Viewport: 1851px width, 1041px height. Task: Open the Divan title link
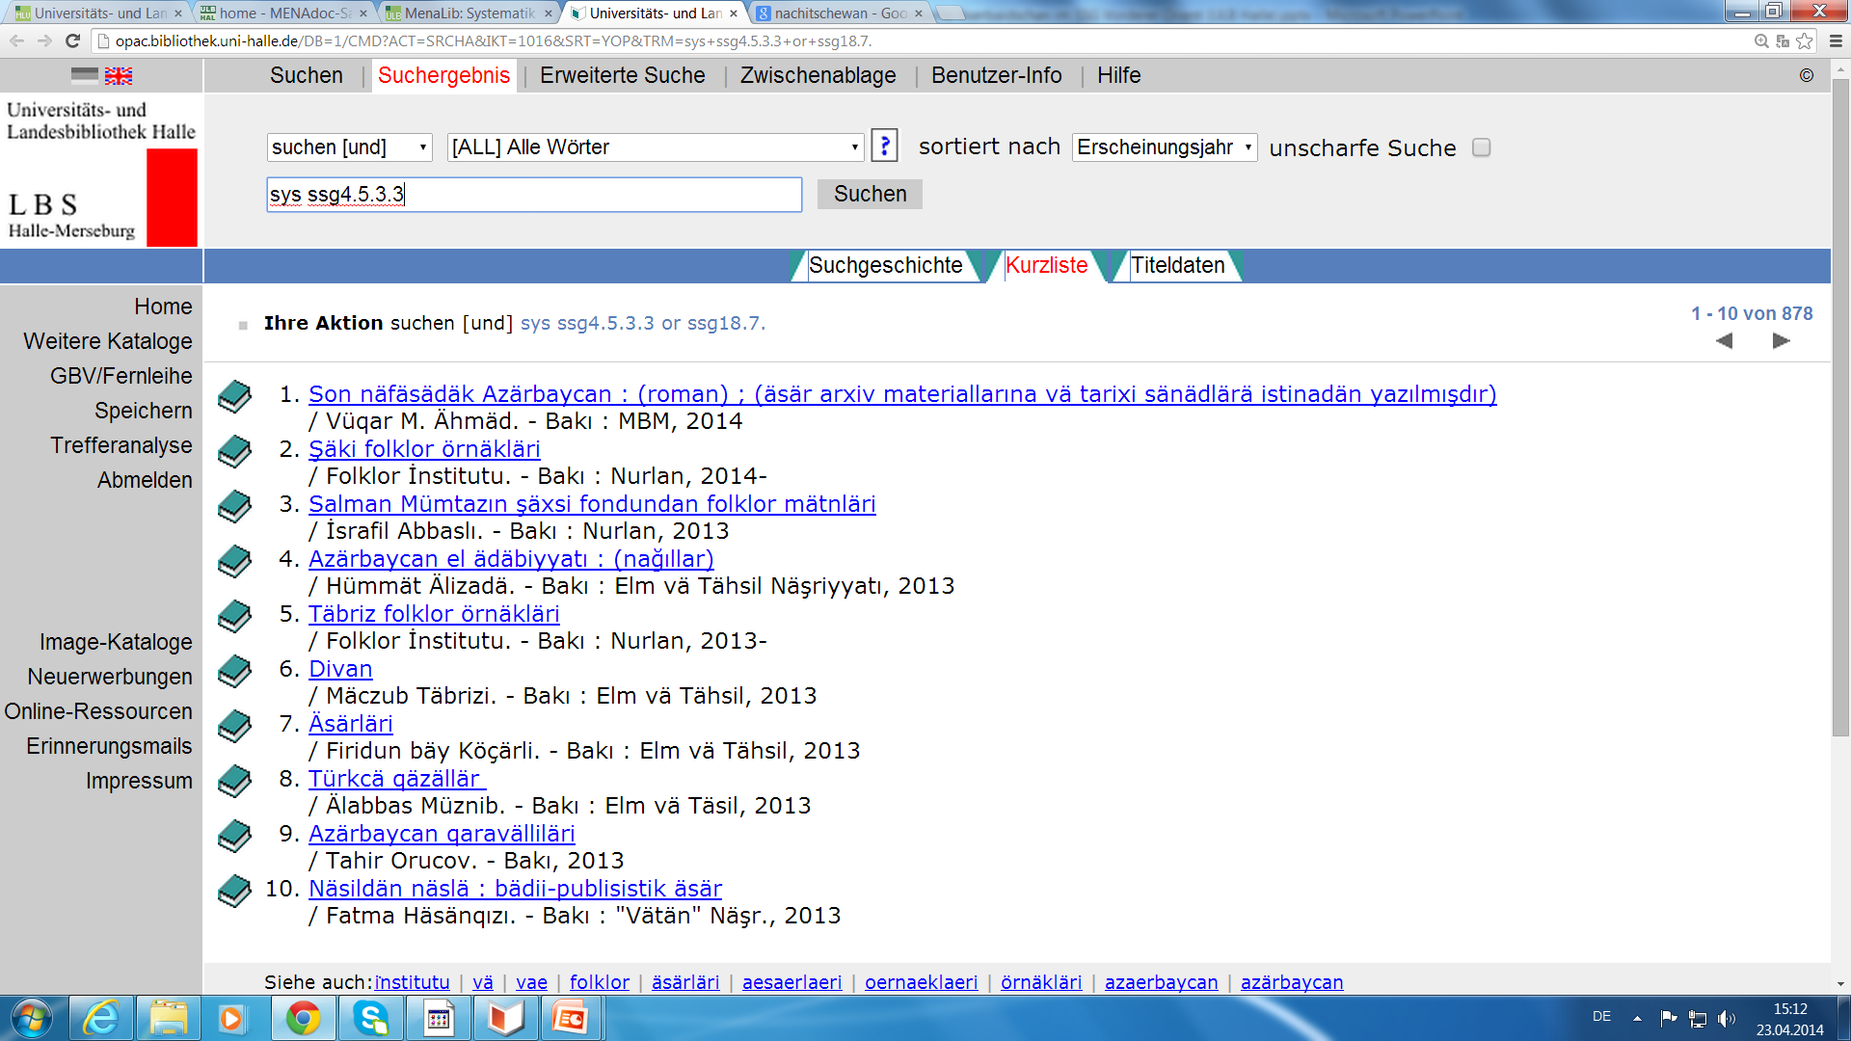point(340,669)
